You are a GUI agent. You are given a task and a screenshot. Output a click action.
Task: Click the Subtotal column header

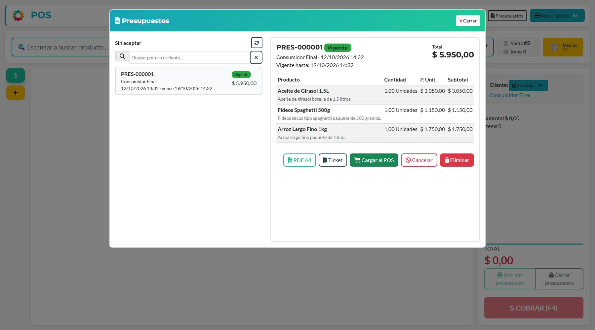(458, 80)
